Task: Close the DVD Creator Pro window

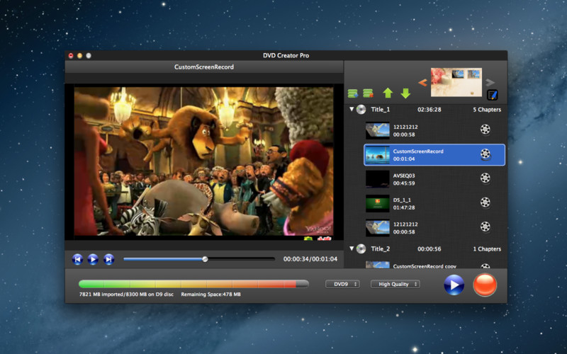Action: tap(71, 55)
